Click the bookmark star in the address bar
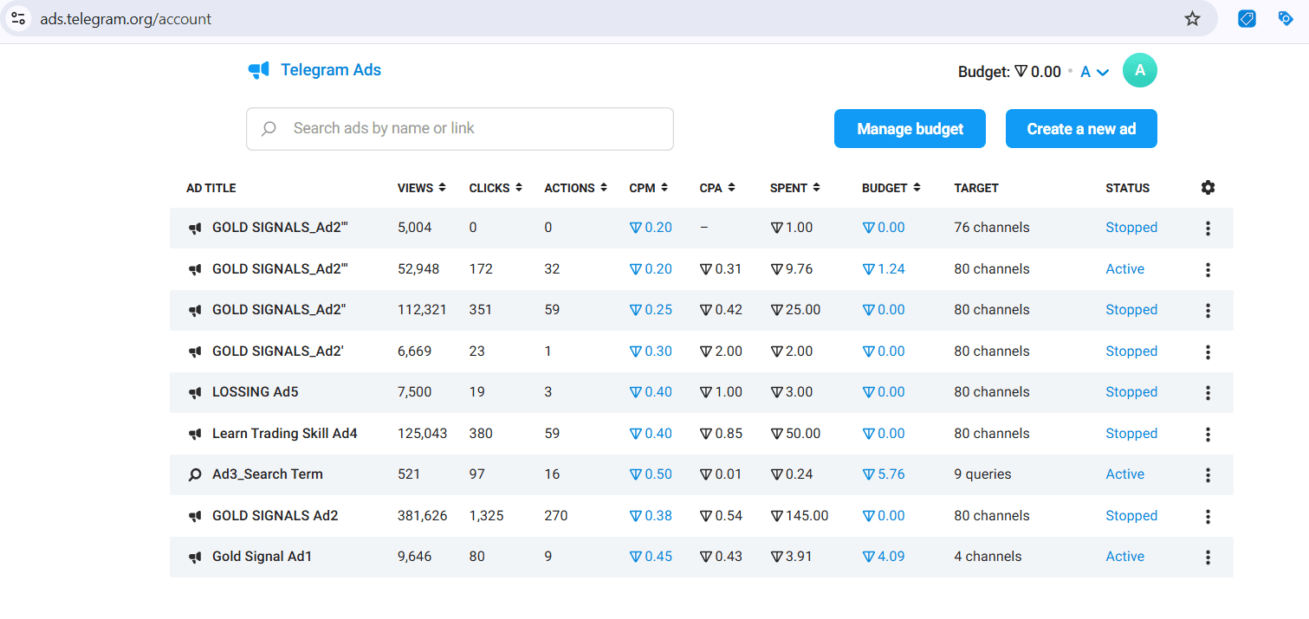Viewport: 1309px width, 619px height. [x=1192, y=17]
